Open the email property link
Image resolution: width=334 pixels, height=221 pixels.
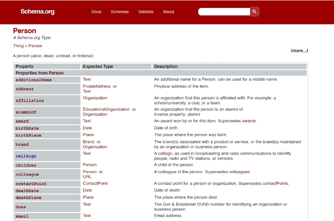(x=22, y=216)
